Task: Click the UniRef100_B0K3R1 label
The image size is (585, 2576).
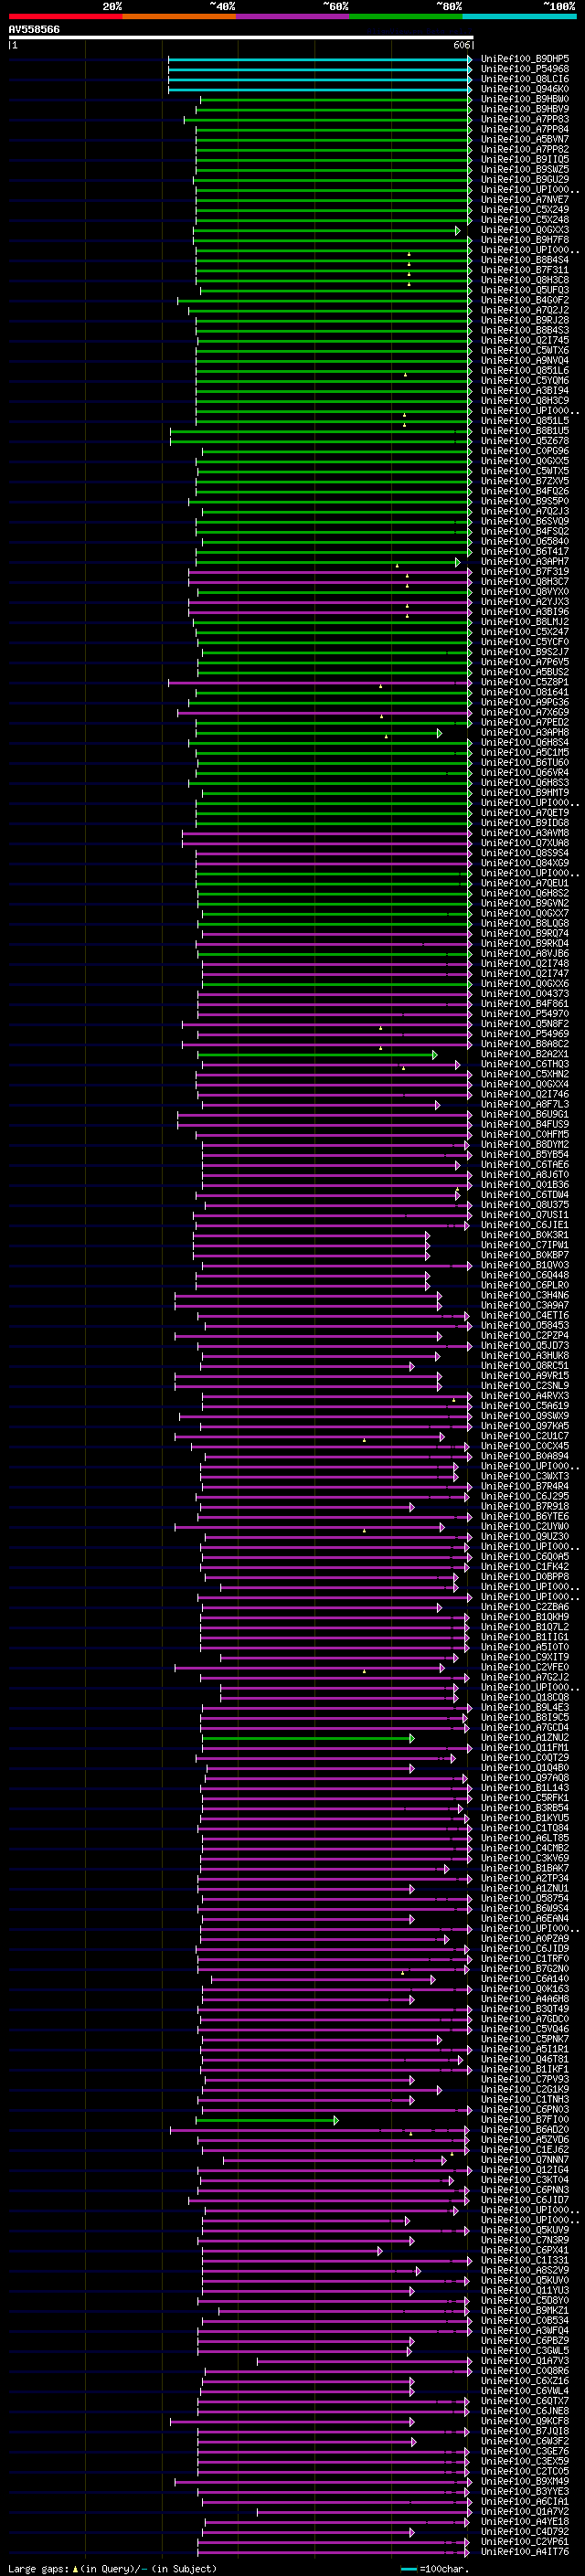Action: (525, 1234)
